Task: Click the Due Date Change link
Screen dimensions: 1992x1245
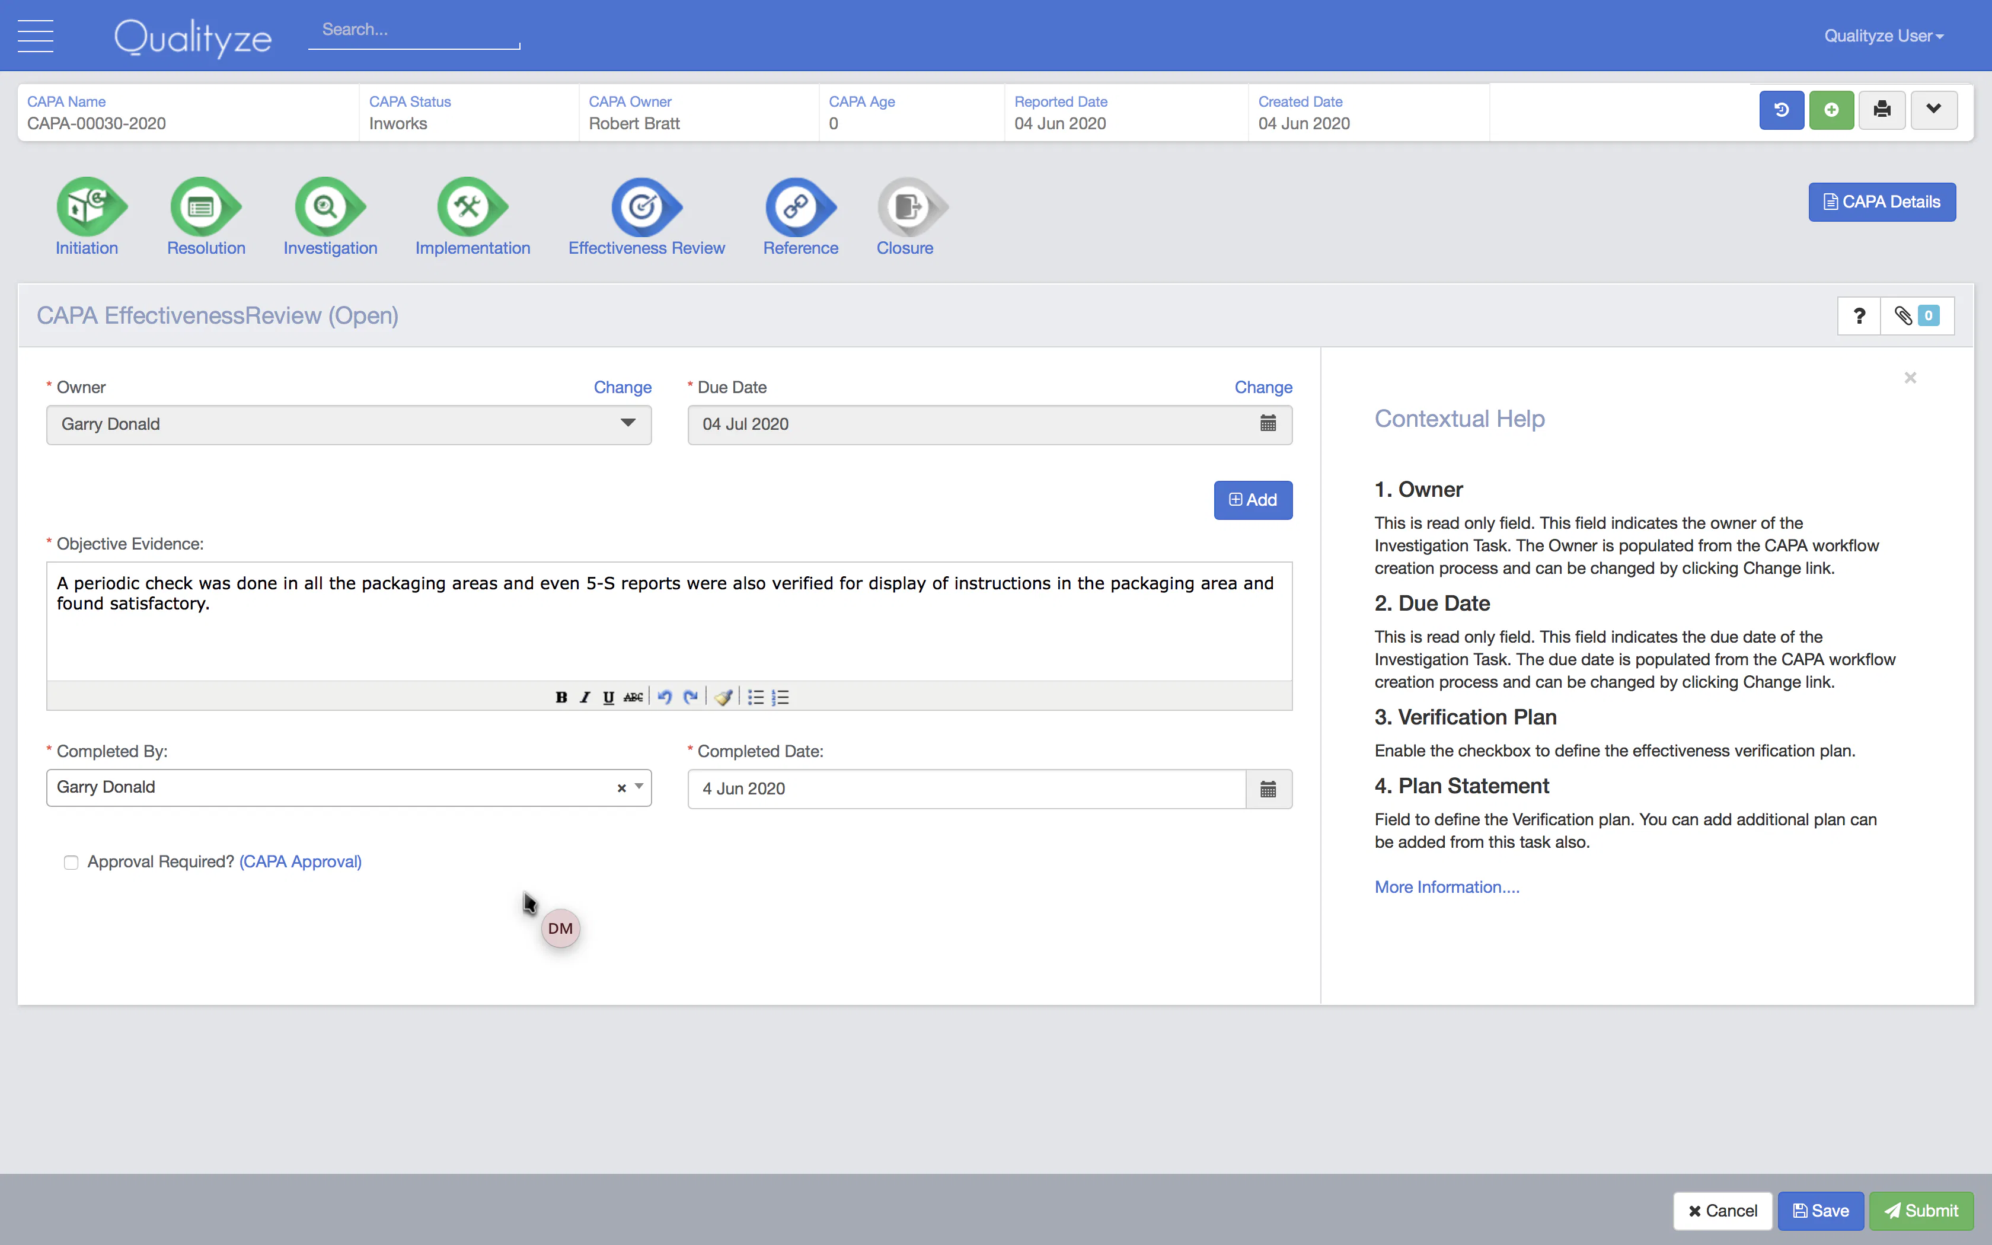Action: [1263, 387]
